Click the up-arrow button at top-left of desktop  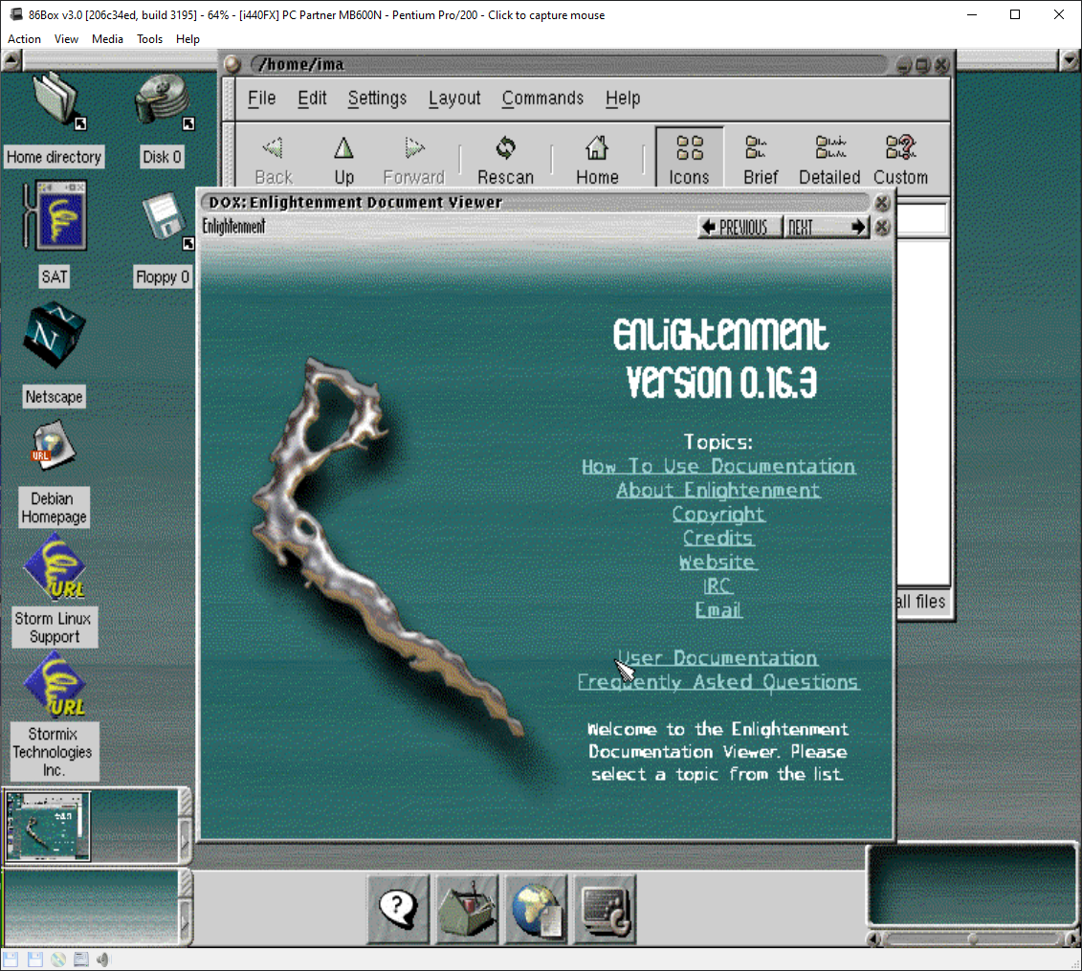(x=11, y=60)
